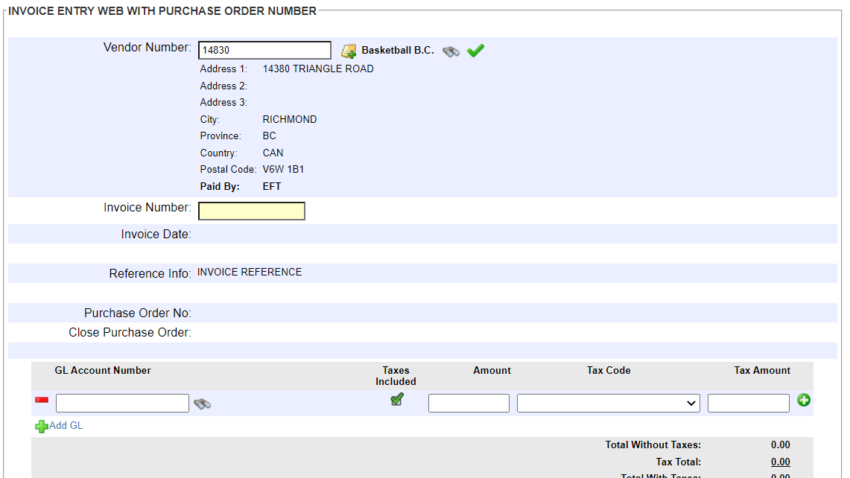Viewport: 850px width, 478px height.
Task: Remove GL line with red minus icon
Action: point(42,401)
